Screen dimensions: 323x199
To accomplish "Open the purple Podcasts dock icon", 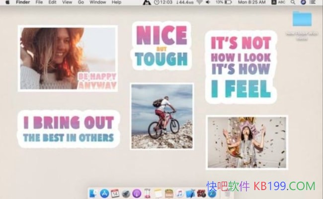I will click(137, 193).
